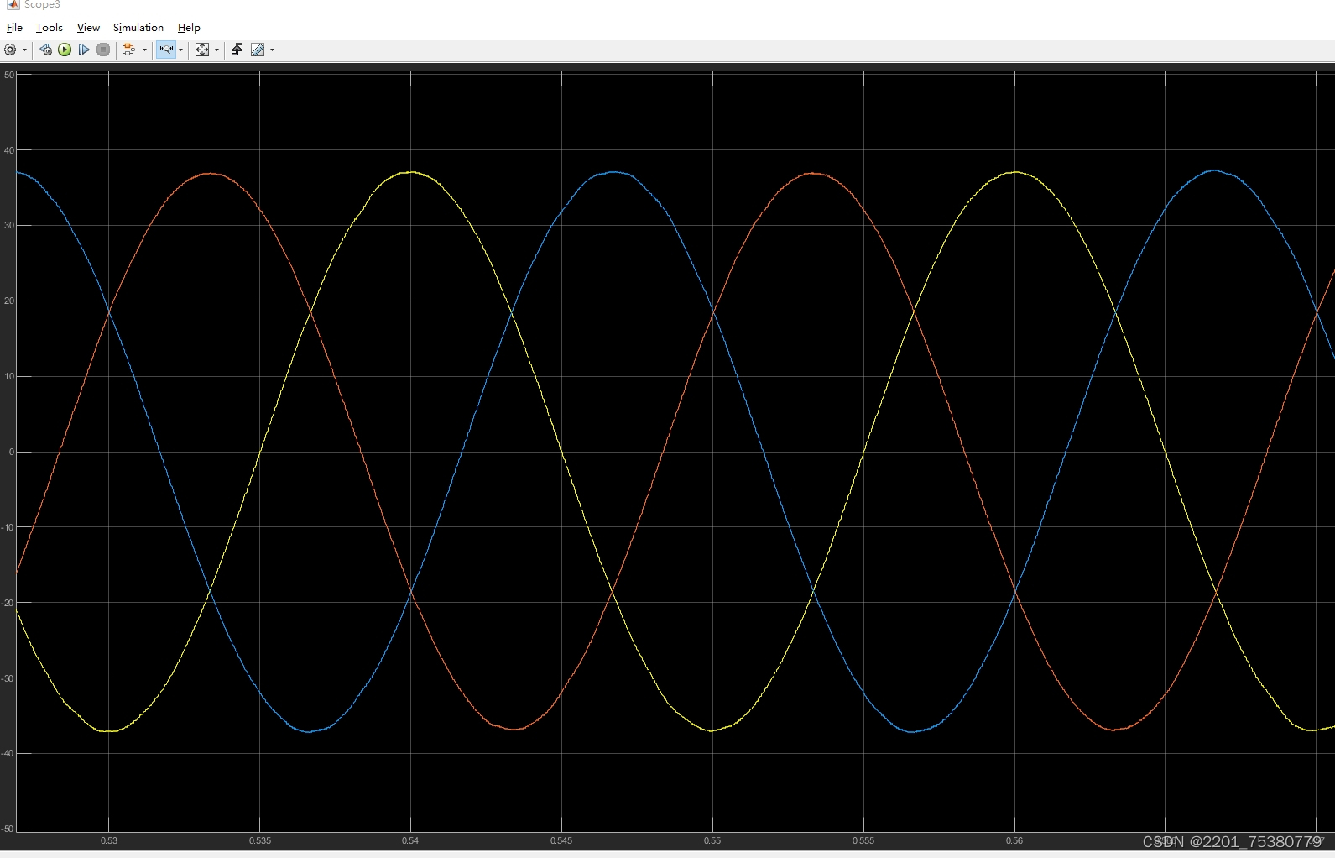Click the x-axis label 0.555
The width and height of the screenshot is (1335, 858).
pos(863,840)
